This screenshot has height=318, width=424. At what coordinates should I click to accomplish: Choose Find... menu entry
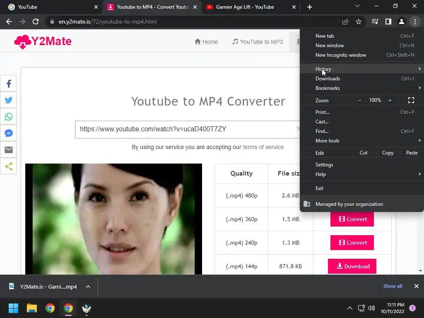coord(362,131)
